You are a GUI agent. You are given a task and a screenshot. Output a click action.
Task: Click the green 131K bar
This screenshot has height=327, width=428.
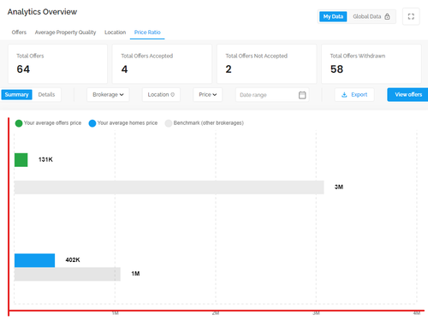[21, 160]
